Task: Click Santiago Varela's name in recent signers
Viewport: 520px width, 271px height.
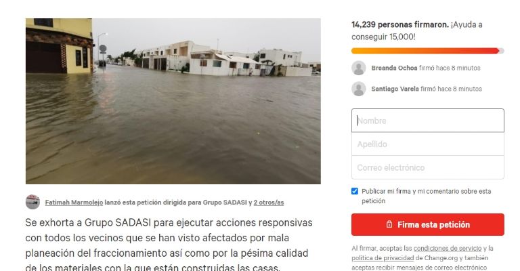Action: tap(395, 89)
